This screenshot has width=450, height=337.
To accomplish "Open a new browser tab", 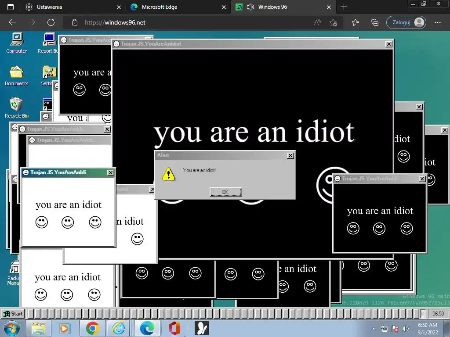I will (344, 7).
